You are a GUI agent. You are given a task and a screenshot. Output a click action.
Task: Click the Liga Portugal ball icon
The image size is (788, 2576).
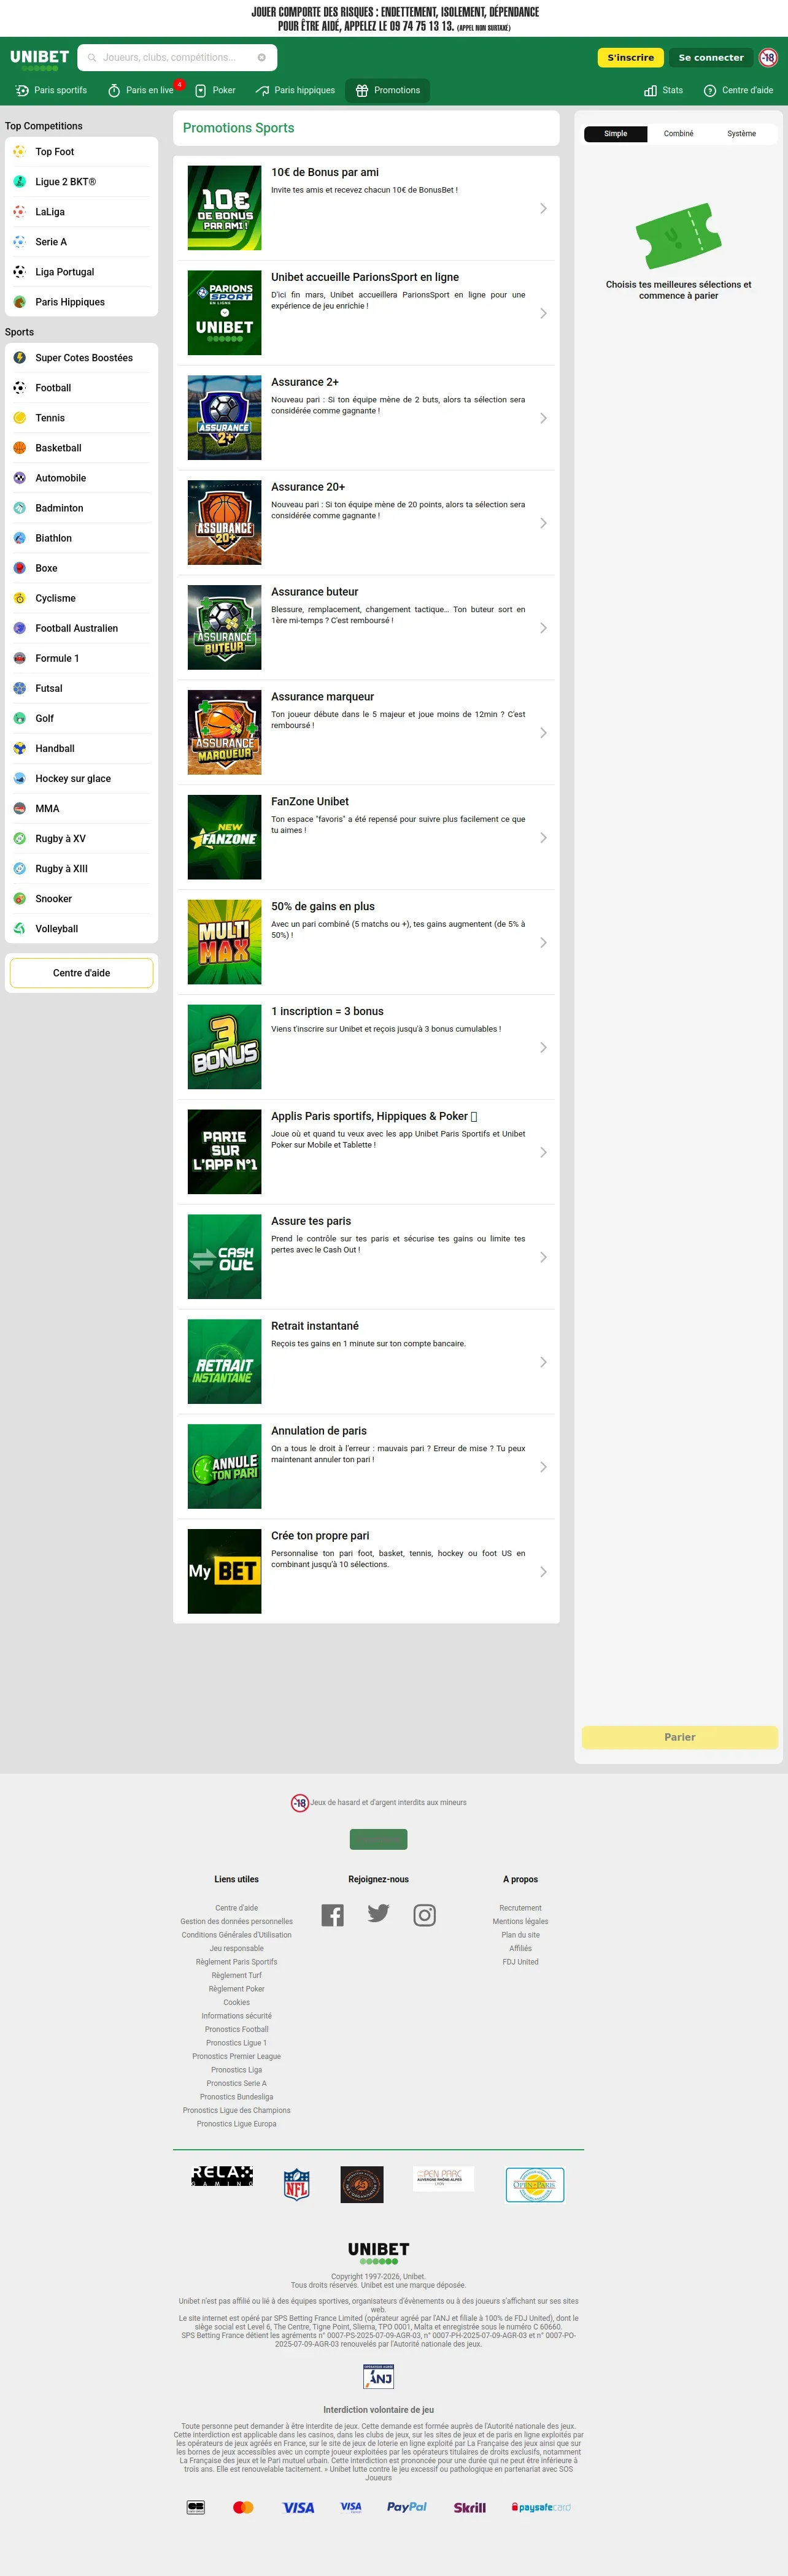tap(19, 272)
